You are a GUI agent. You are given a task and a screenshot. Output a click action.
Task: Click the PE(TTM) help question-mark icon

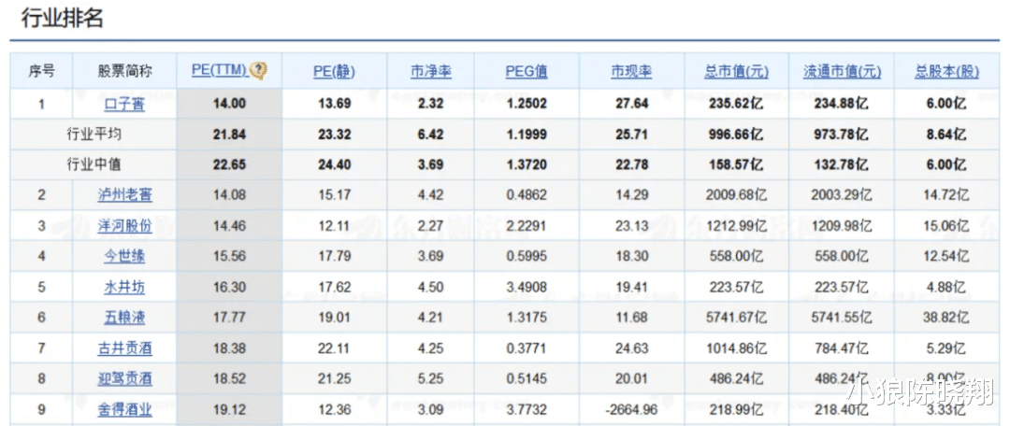point(258,71)
